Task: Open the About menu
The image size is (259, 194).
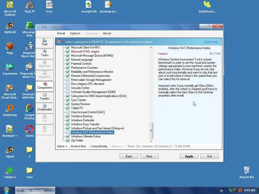Action: pos(107,33)
